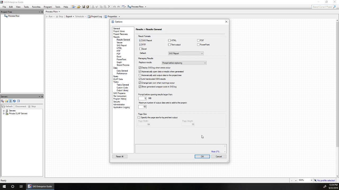Open the Project Tree pane options arrow
The width and height of the screenshot is (339, 190).
pos(39,12)
